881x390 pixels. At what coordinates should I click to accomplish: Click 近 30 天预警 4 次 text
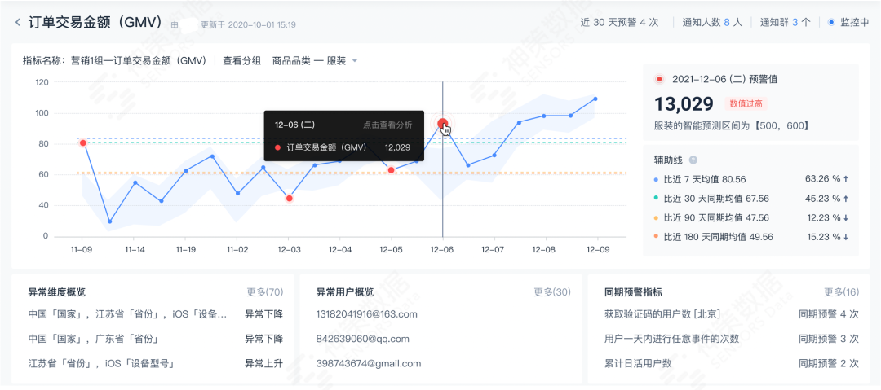pyautogui.click(x=620, y=23)
